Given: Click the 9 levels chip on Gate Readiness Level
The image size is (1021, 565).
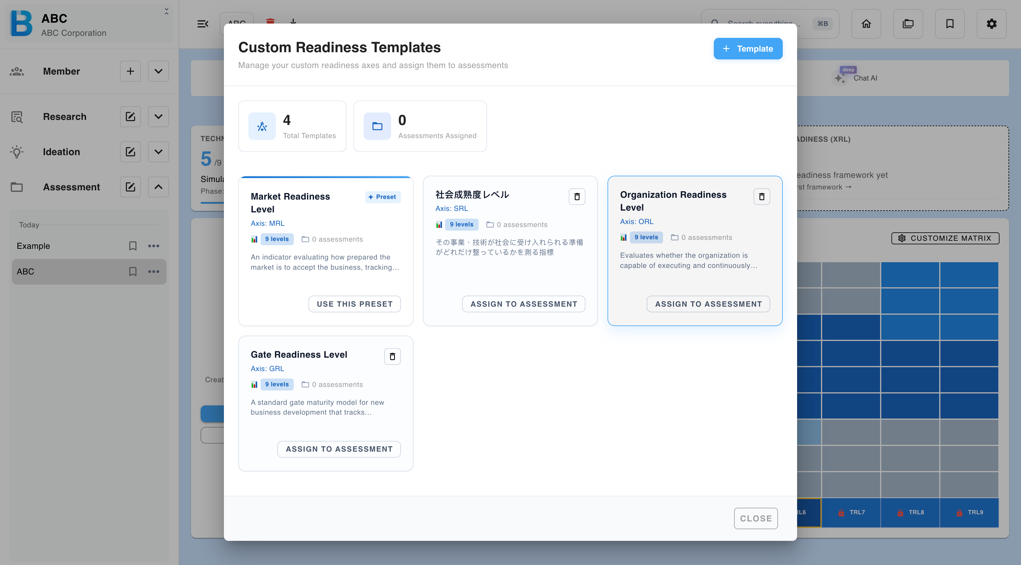Looking at the screenshot, I should 277,385.
